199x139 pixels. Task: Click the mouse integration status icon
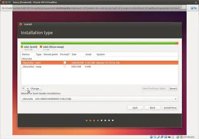point(178,137)
